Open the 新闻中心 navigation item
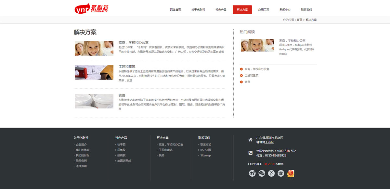The height and width of the screenshot is (189, 390). click(285, 10)
